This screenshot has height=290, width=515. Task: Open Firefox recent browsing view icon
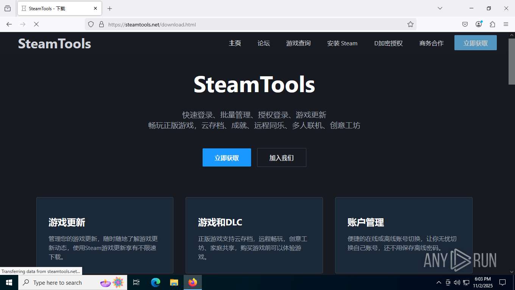[x=8, y=8]
